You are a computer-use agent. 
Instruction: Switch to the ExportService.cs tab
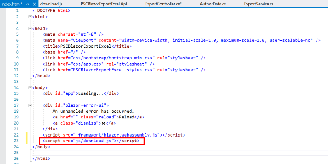coord(259,4)
